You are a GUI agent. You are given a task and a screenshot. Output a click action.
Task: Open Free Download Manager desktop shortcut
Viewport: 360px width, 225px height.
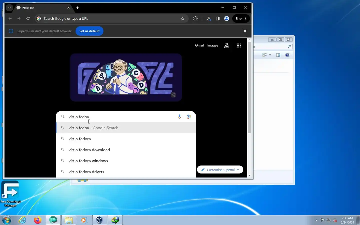click(10, 194)
